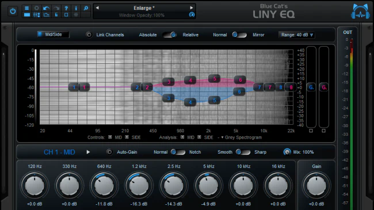Enable the Auto-Gain option
This screenshot has height=210, width=374.
tap(109, 152)
